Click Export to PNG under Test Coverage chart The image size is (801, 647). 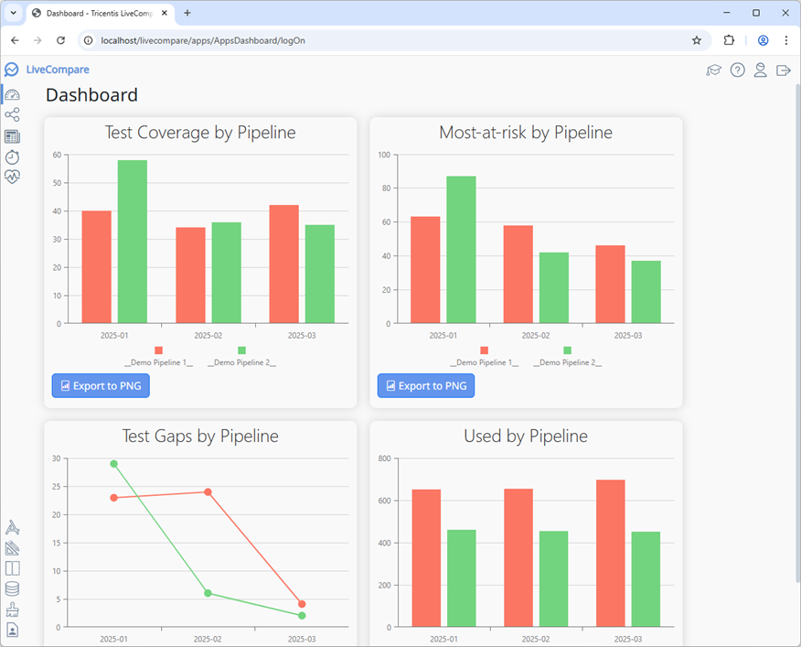coord(101,385)
